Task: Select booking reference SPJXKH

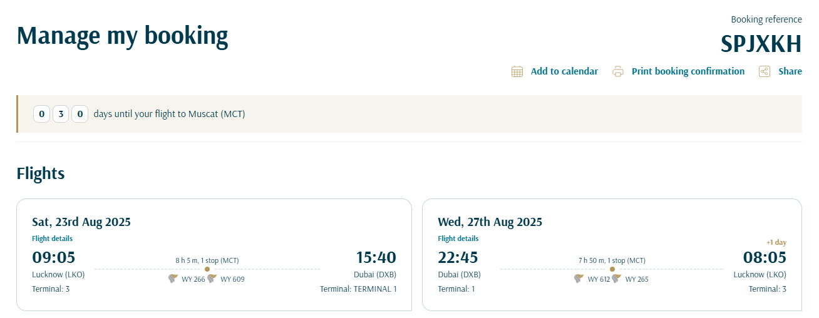Action: [x=761, y=44]
